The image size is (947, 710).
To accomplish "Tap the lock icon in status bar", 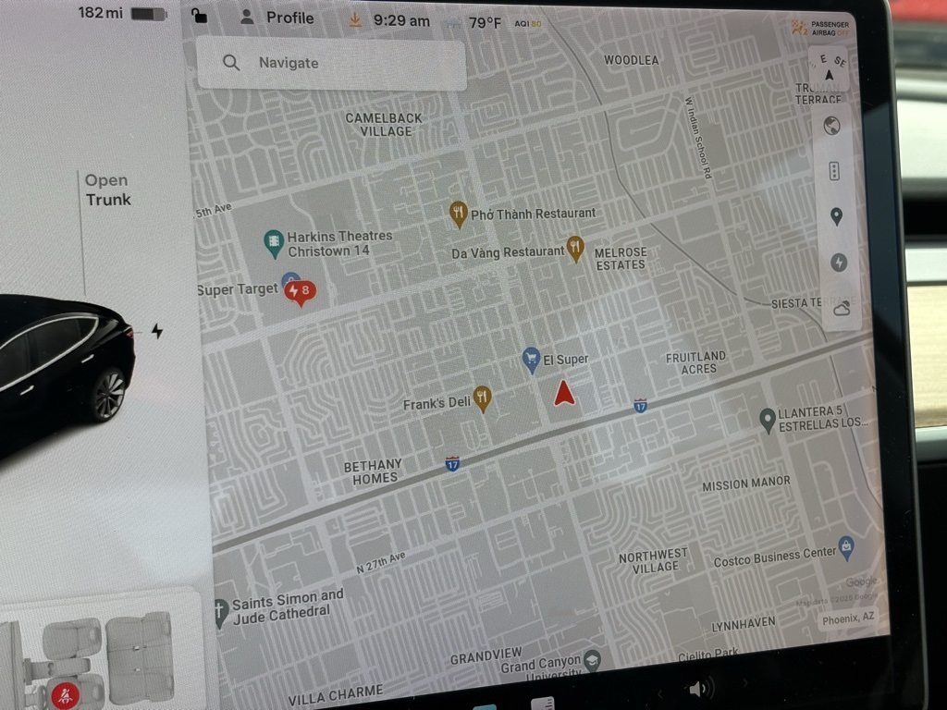I will pos(199,15).
